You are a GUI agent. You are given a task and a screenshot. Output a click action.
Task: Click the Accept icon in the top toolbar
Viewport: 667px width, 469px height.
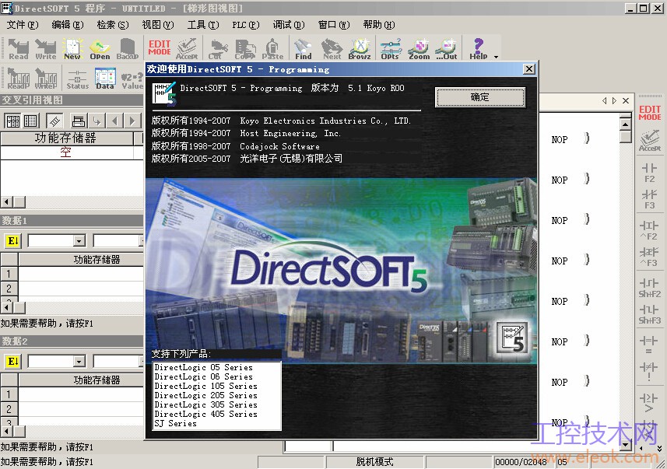point(186,48)
